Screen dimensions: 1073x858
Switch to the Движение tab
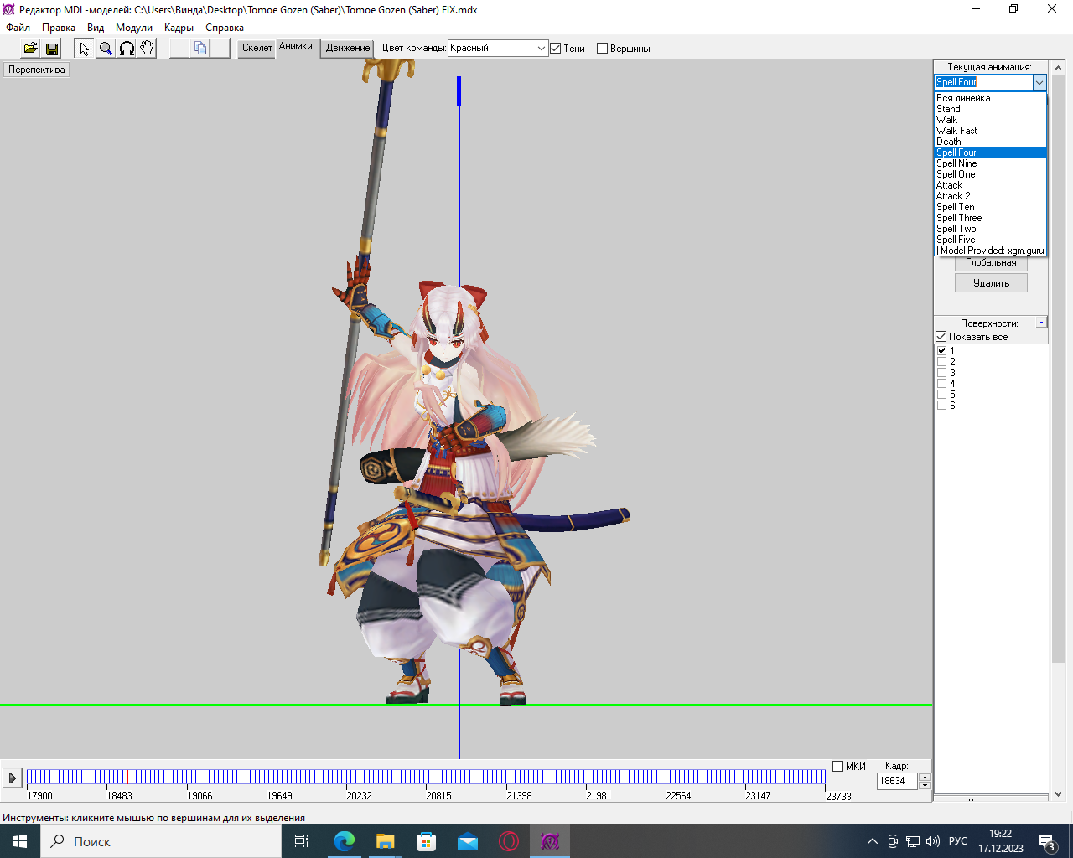click(x=348, y=48)
